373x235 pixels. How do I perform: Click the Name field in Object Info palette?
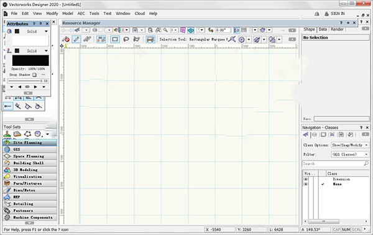click(x=341, y=119)
